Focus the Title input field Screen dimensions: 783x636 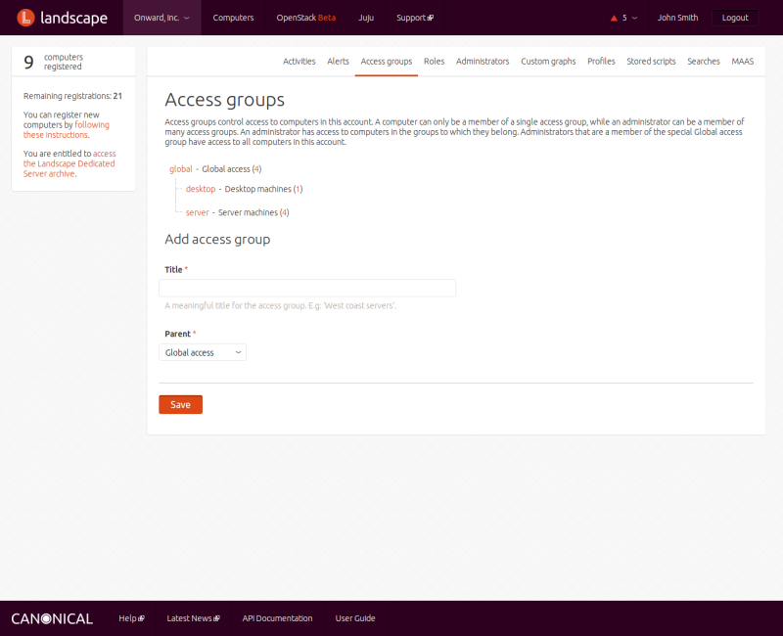(307, 288)
